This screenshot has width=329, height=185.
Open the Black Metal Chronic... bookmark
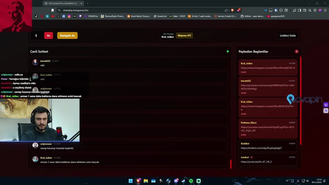click(x=139, y=16)
